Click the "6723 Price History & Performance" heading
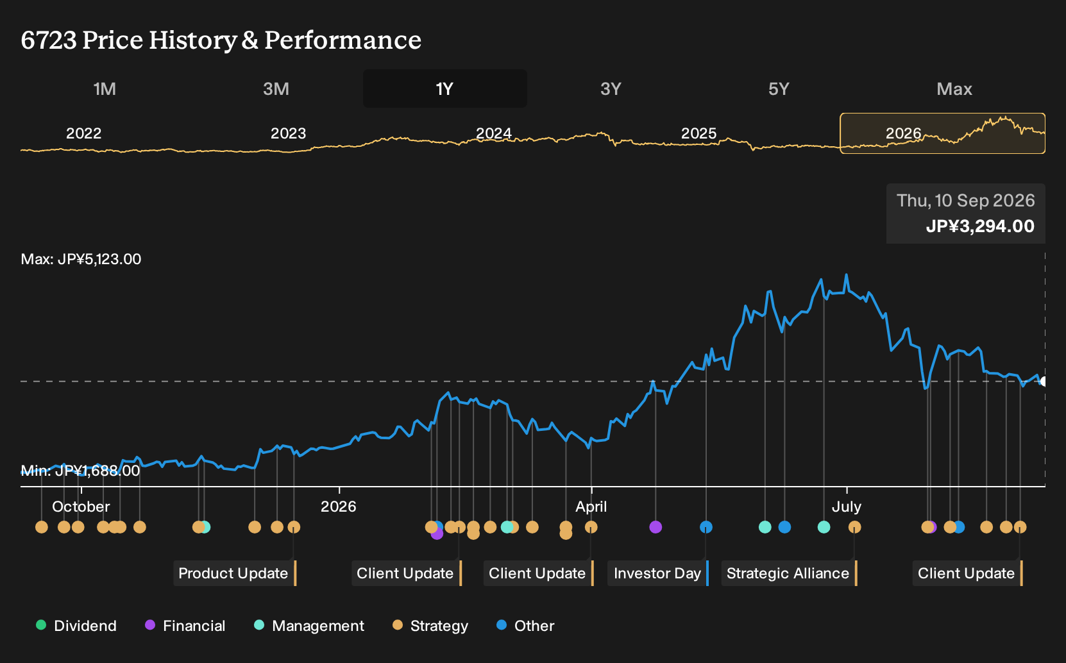1066x663 pixels. click(221, 40)
